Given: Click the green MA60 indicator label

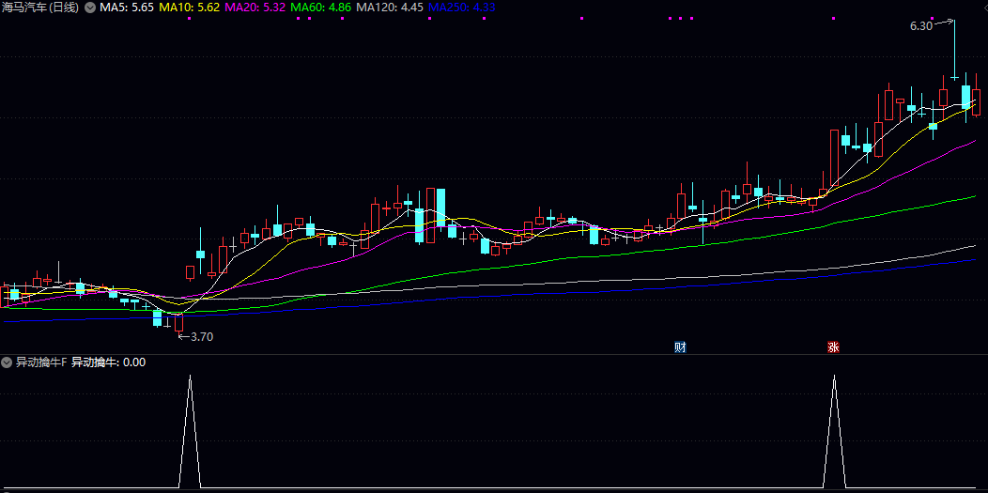Looking at the screenshot, I should (322, 8).
